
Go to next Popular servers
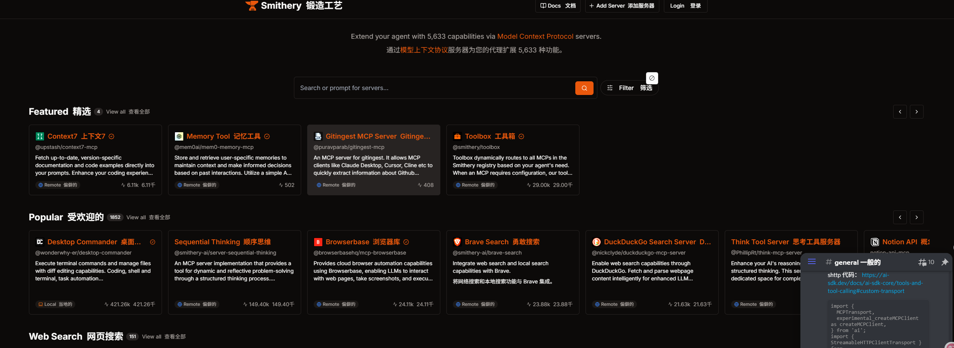pos(916,217)
